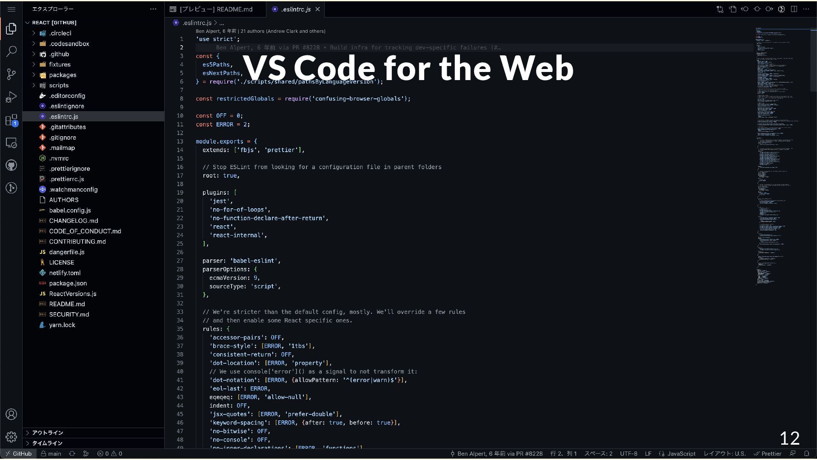Toggle the notifications bell in status bar
The image size is (817, 460).
point(806,454)
